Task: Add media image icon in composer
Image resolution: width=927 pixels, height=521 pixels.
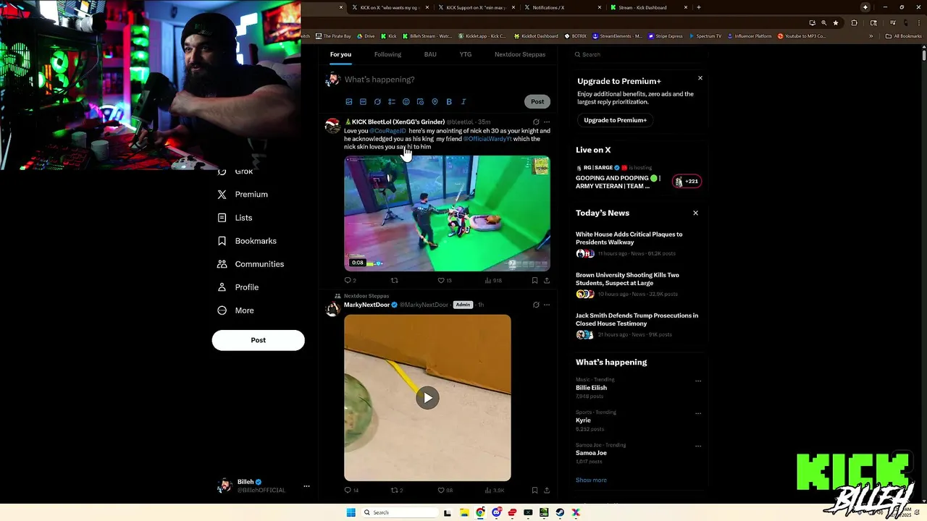Action: click(349, 102)
